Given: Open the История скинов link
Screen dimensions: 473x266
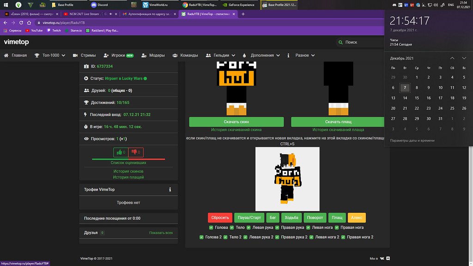Looking at the screenshot, I should pos(128,171).
